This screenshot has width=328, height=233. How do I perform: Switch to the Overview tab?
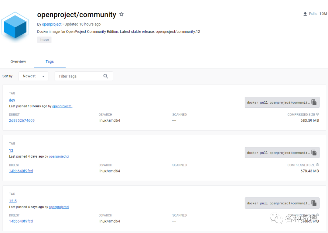pyautogui.click(x=18, y=62)
